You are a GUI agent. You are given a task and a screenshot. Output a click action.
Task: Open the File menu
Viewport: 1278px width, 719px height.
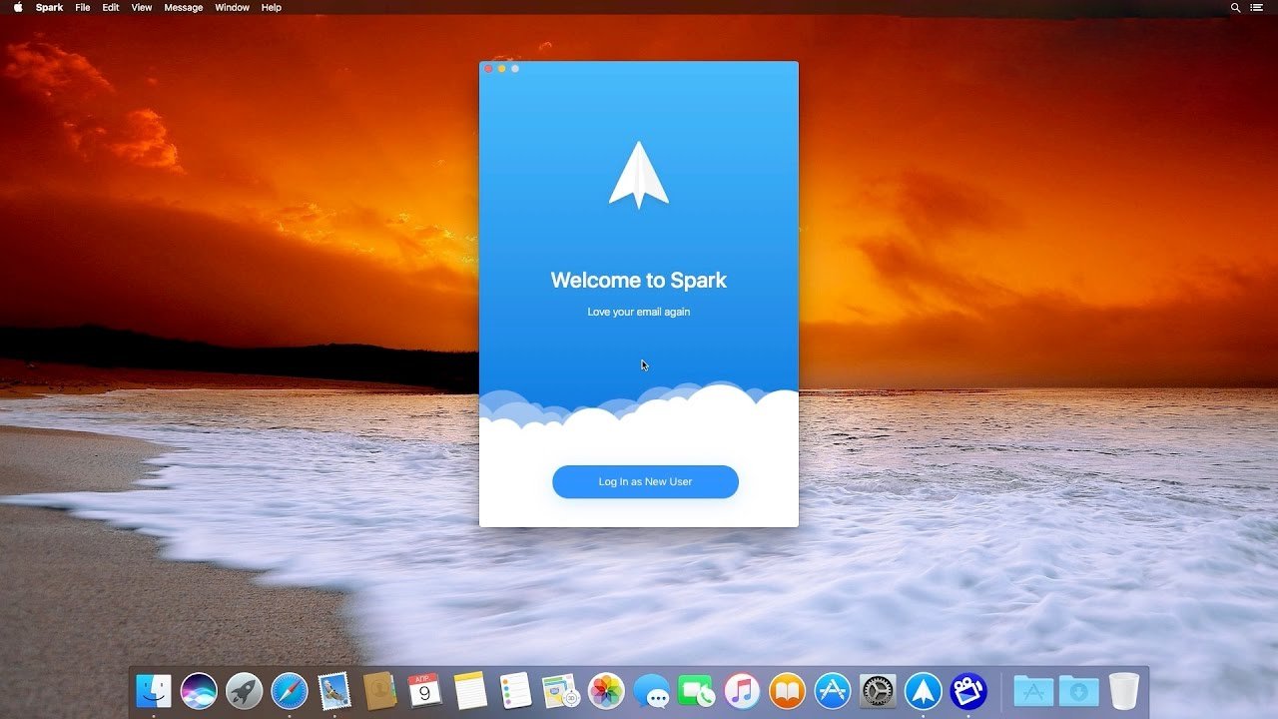coord(83,7)
